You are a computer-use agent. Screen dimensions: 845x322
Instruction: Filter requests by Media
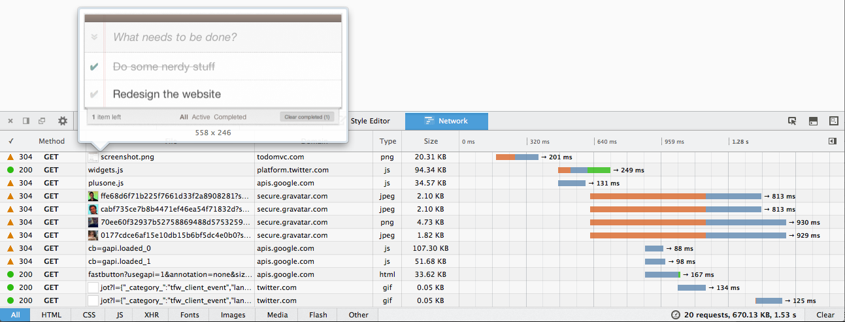(277, 315)
